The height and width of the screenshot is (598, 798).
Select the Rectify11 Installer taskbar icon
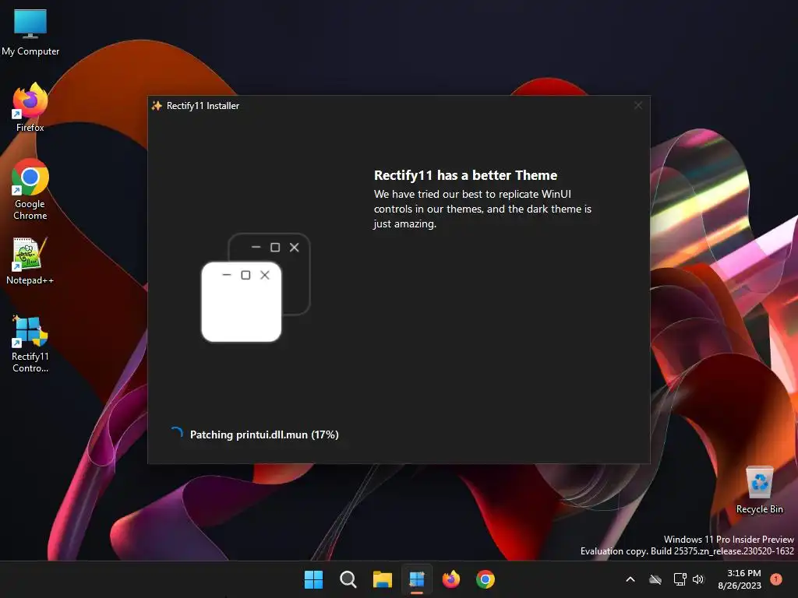point(417,579)
